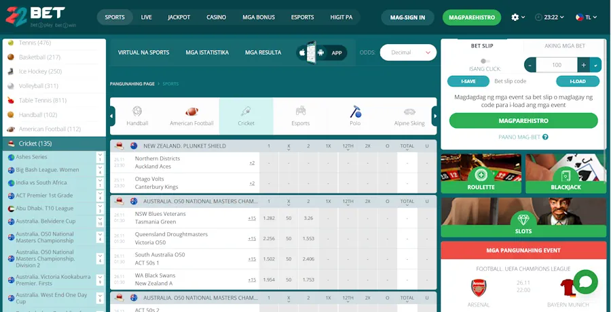Viewport: 611px width, 312px height.
Task: Open Ice Hockey (250) in the sidebar
Action: [x=54, y=72]
